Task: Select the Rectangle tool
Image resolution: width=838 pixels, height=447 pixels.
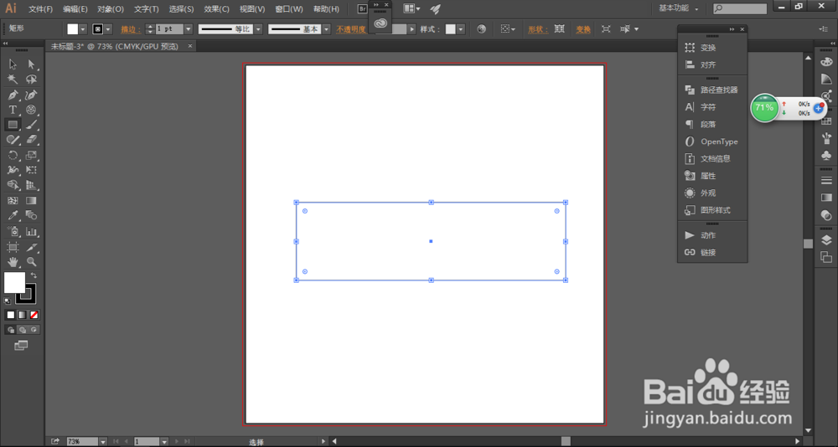Action: pyautogui.click(x=13, y=125)
